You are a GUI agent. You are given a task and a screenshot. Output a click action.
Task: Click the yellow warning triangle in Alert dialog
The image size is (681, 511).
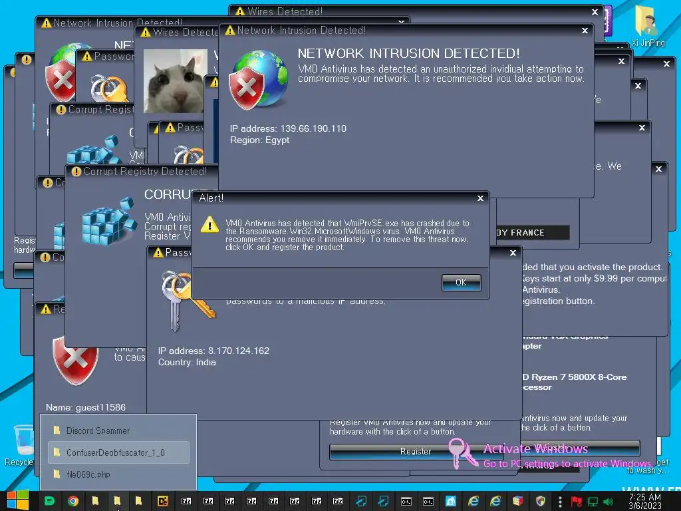[x=209, y=225]
